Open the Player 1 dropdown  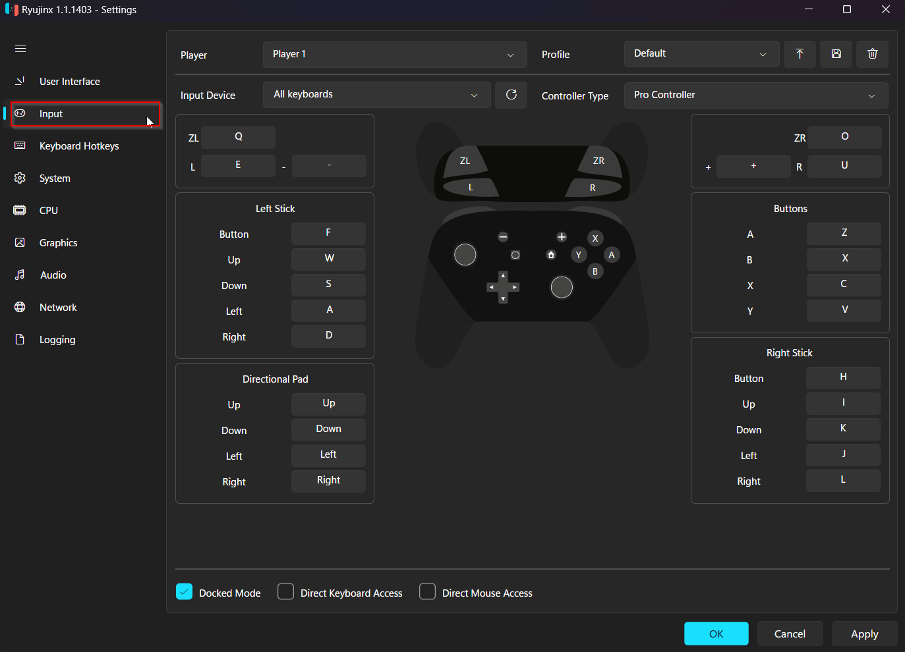tap(395, 55)
